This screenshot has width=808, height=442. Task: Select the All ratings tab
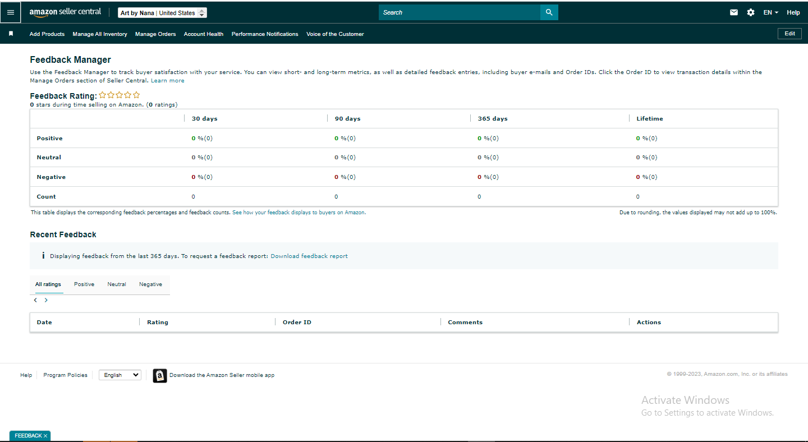tap(48, 284)
